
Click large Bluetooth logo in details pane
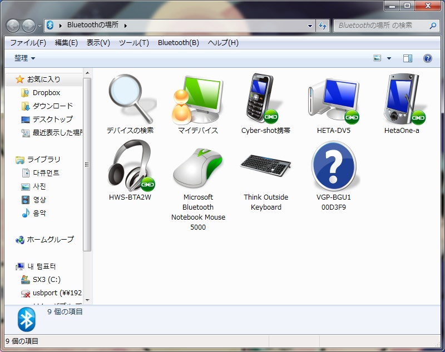(x=26, y=319)
